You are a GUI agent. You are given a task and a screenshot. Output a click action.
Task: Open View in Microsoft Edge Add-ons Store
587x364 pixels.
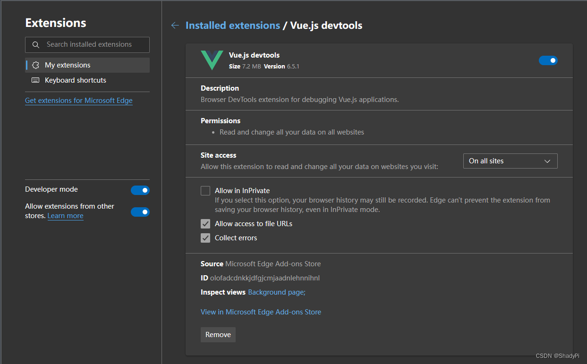[x=261, y=312]
